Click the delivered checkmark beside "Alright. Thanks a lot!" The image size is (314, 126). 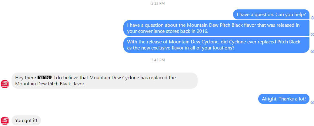312,103
